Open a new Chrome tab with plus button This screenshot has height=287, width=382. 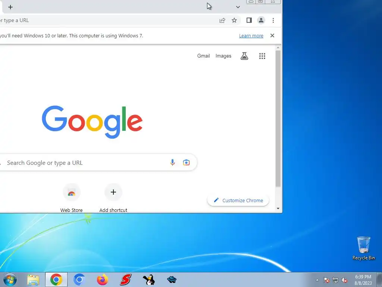10,7
